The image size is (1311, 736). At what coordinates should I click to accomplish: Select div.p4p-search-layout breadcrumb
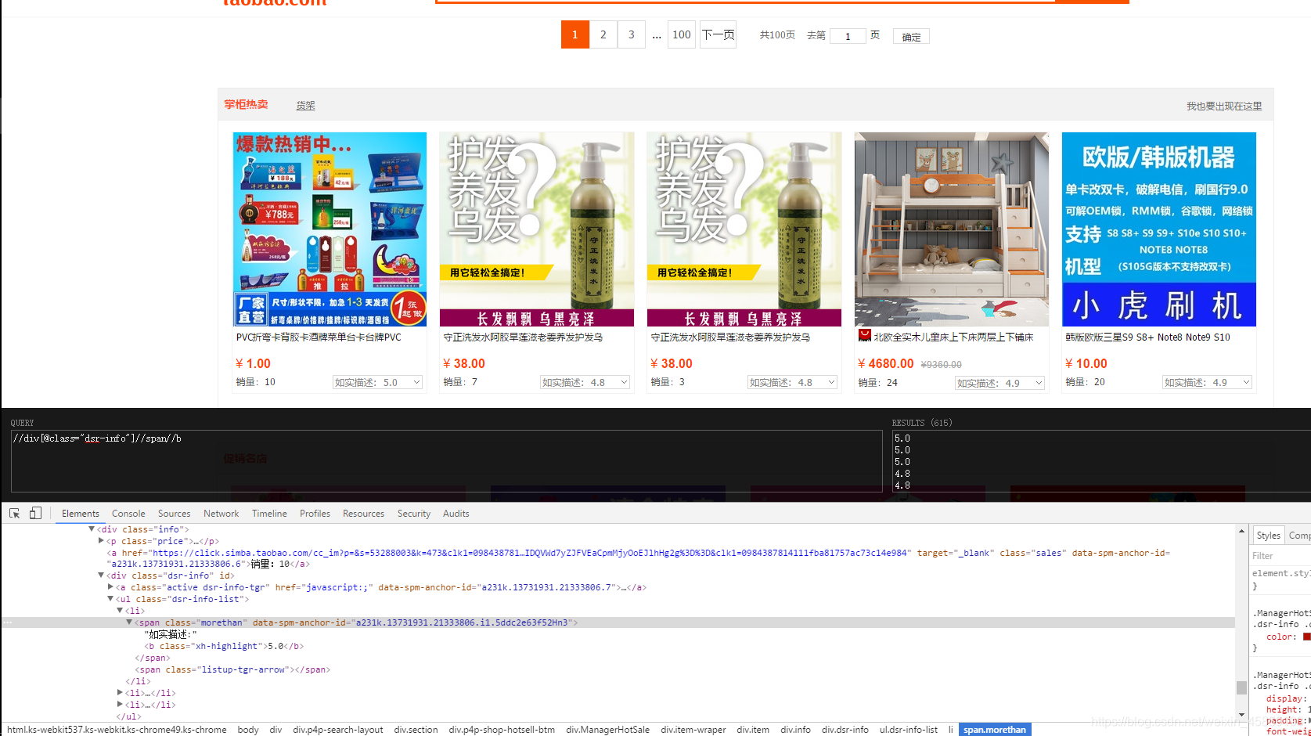(338, 730)
